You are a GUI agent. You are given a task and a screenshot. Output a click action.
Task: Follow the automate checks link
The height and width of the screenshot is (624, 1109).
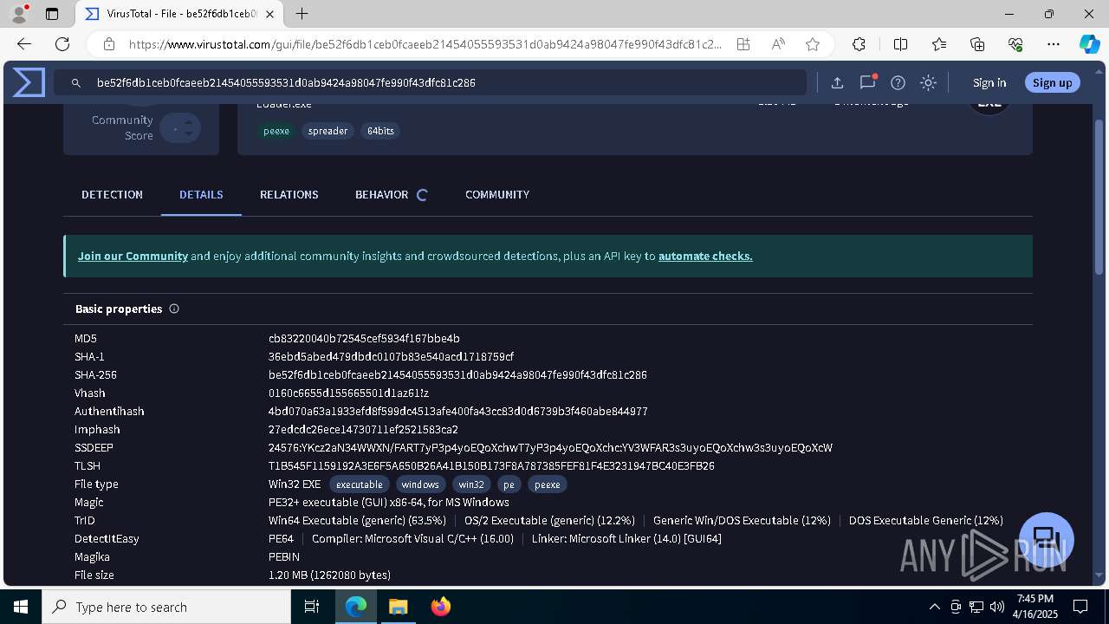(705, 256)
